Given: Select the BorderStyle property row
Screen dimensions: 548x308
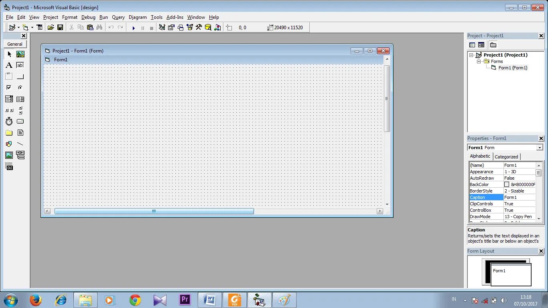Looking at the screenshot, I should click(x=502, y=191).
